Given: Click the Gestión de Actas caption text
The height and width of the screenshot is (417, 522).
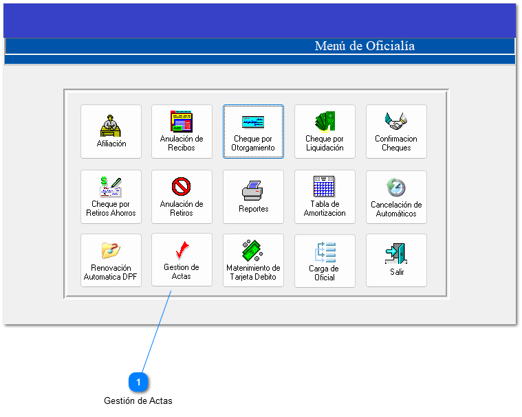Looking at the screenshot, I should (x=138, y=401).
